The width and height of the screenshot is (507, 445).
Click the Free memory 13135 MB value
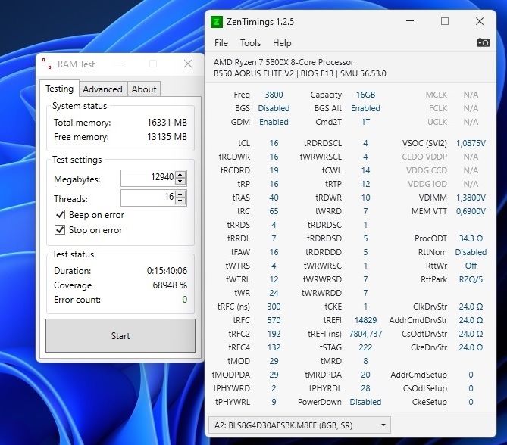(167, 137)
